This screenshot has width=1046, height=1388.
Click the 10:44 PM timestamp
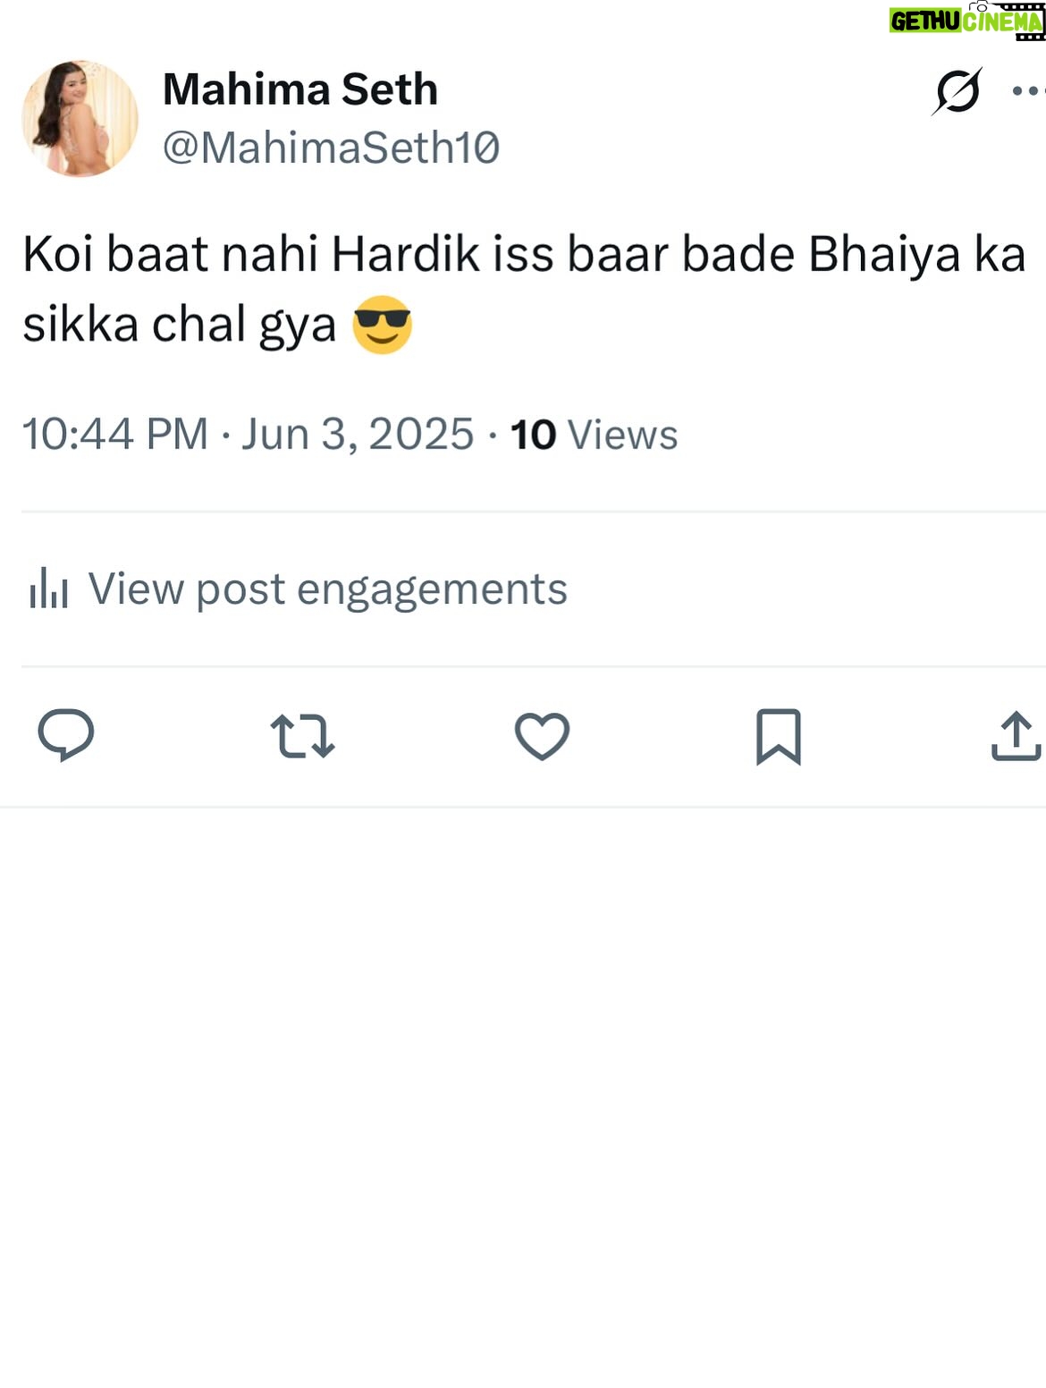click(x=114, y=435)
